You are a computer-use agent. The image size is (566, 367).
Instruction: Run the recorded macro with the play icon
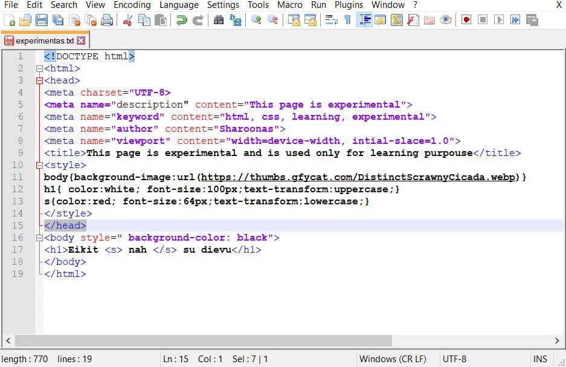[x=498, y=19]
